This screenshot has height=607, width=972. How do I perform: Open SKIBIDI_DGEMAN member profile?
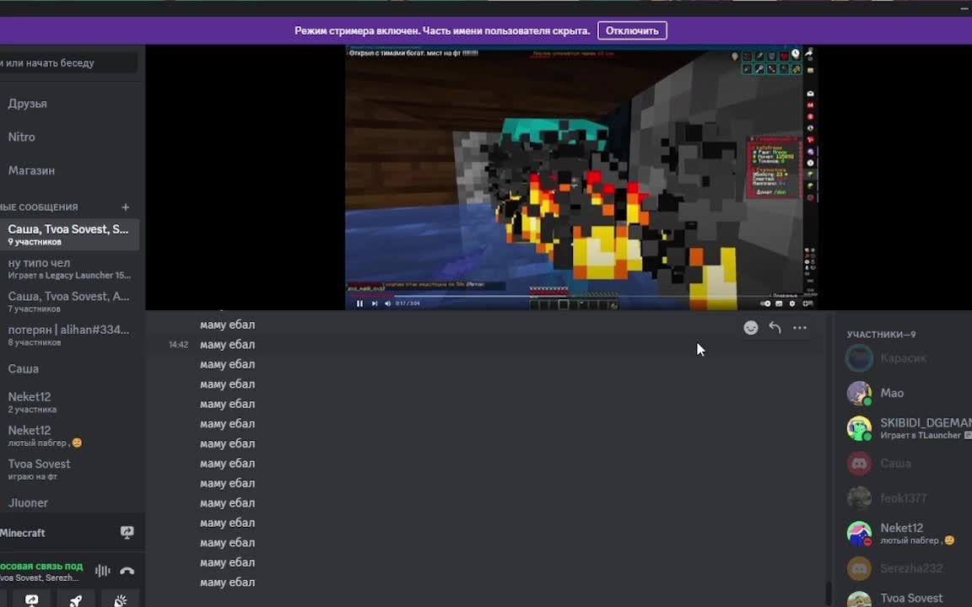click(x=906, y=428)
